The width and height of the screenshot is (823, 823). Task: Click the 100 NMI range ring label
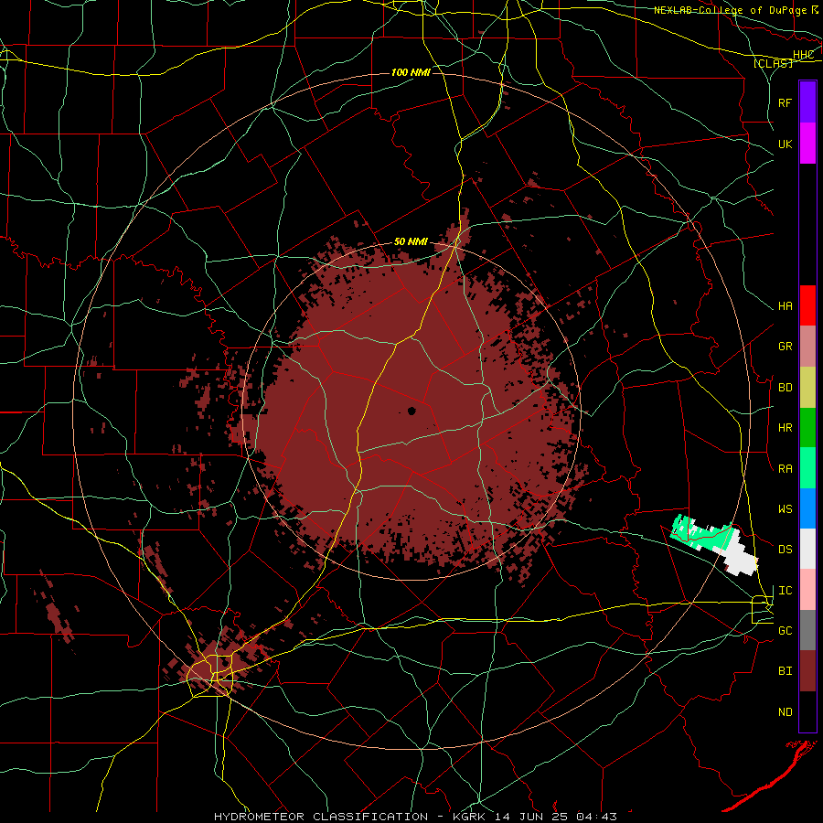(411, 72)
